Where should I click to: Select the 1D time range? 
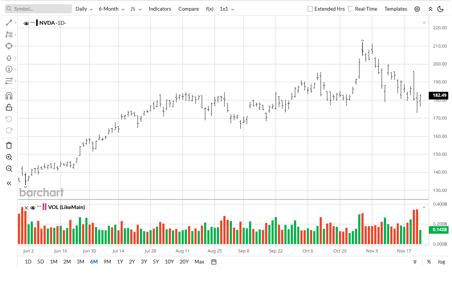tap(28, 262)
